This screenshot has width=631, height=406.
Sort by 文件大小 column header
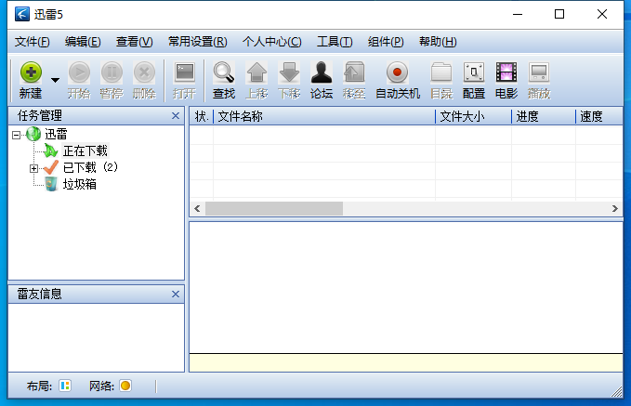point(473,117)
